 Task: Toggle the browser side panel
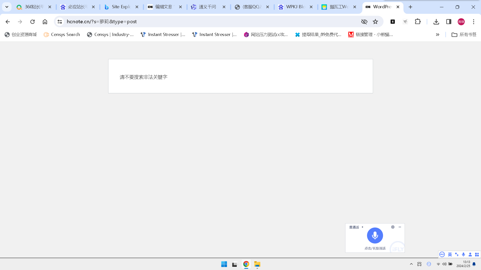click(449, 22)
